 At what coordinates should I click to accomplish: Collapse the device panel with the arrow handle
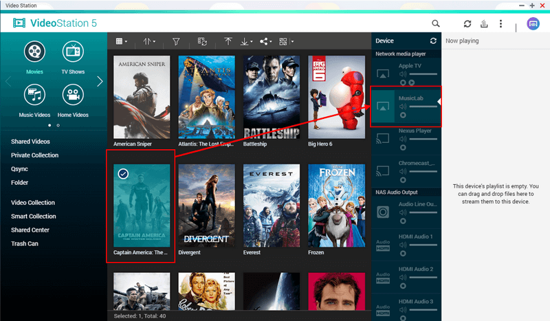click(x=439, y=102)
